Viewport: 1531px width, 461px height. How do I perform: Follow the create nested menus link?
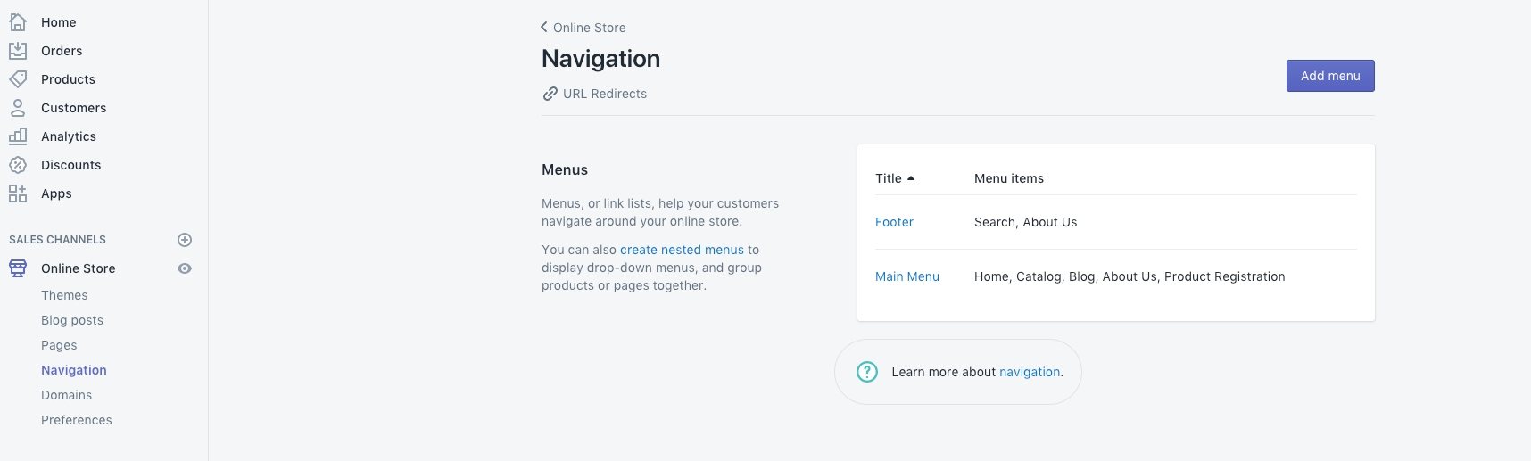click(682, 250)
